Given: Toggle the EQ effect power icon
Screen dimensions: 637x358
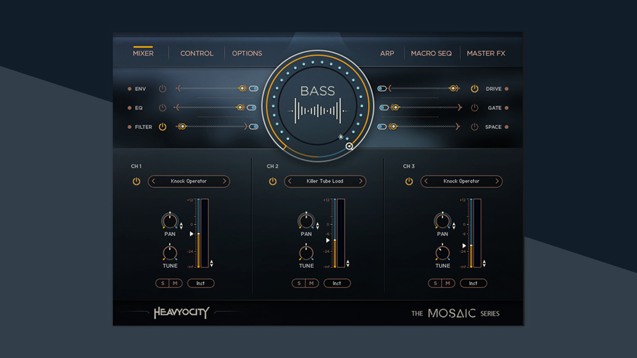Looking at the screenshot, I should tap(163, 108).
